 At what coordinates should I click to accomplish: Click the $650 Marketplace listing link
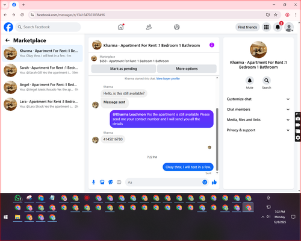click(134, 61)
